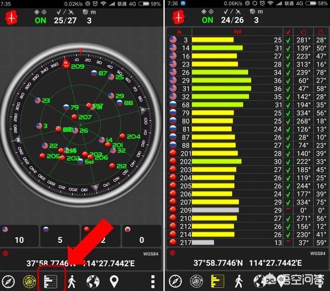Tap gray signal bar for satellite 209

(x=215, y=210)
